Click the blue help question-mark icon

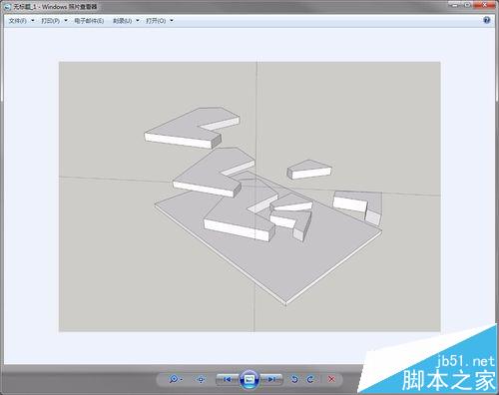click(x=487, y=20)
